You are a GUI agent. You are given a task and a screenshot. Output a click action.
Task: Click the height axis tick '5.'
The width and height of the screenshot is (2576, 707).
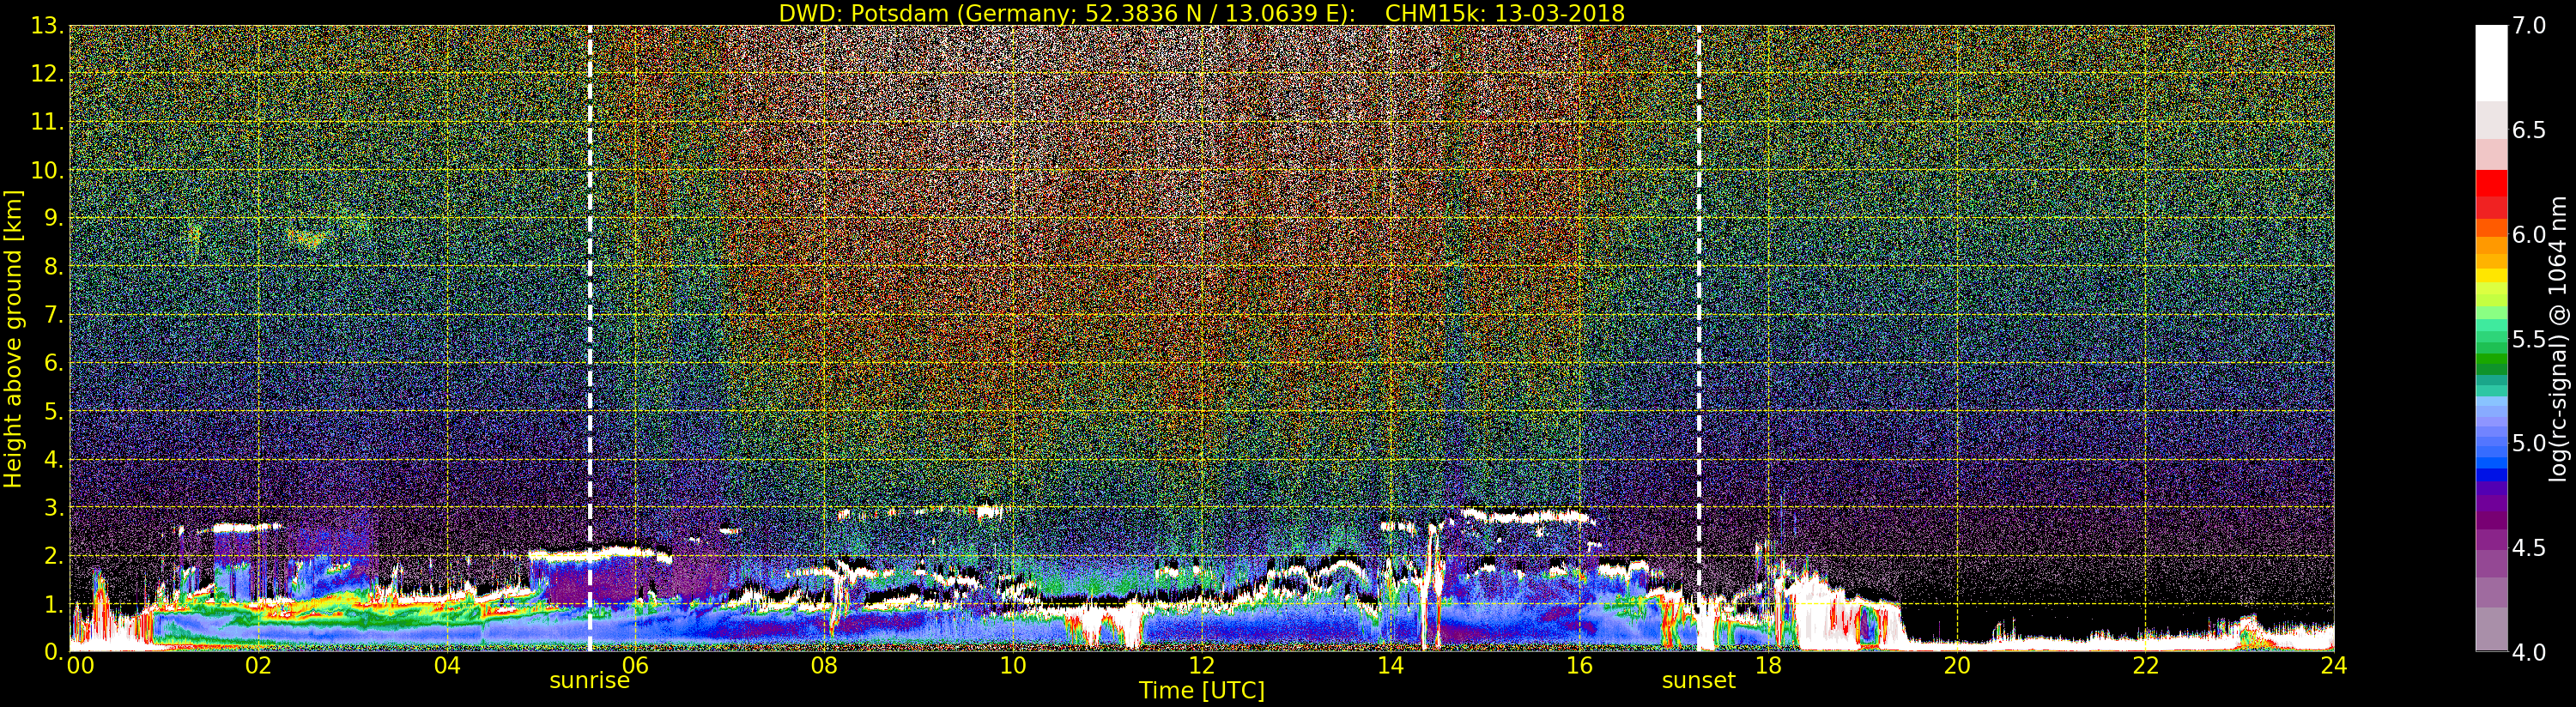(54, 411)
